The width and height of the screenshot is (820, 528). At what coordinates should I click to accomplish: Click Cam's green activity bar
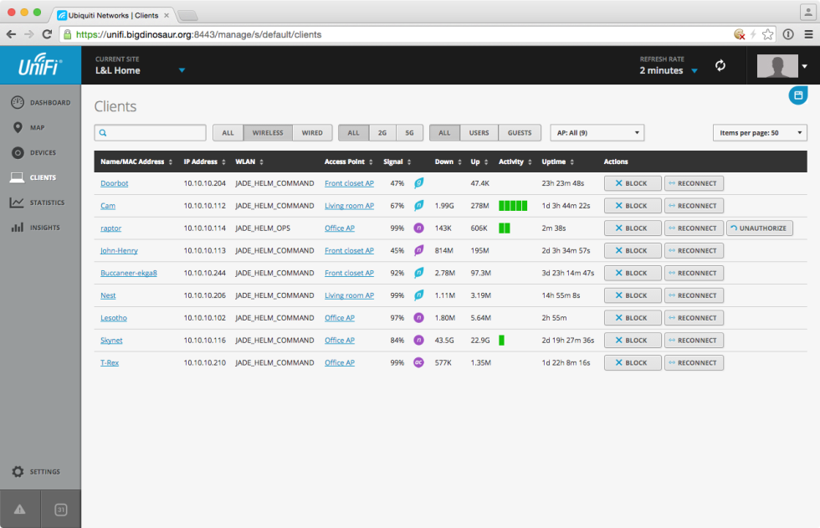pyautogui.click(x=513, y=206)
